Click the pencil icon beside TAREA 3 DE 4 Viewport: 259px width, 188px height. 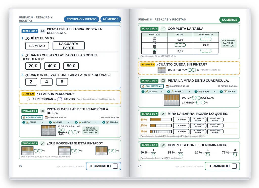click(163, 114)
